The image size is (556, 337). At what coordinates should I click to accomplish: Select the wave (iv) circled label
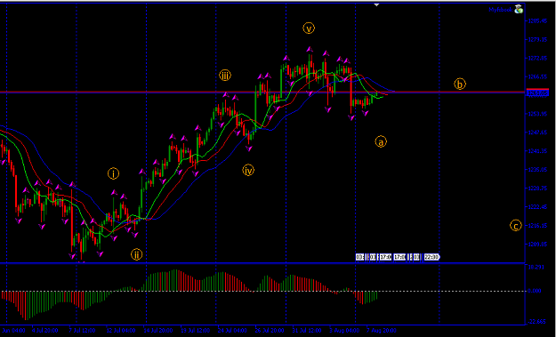click(x=248, y=171)
